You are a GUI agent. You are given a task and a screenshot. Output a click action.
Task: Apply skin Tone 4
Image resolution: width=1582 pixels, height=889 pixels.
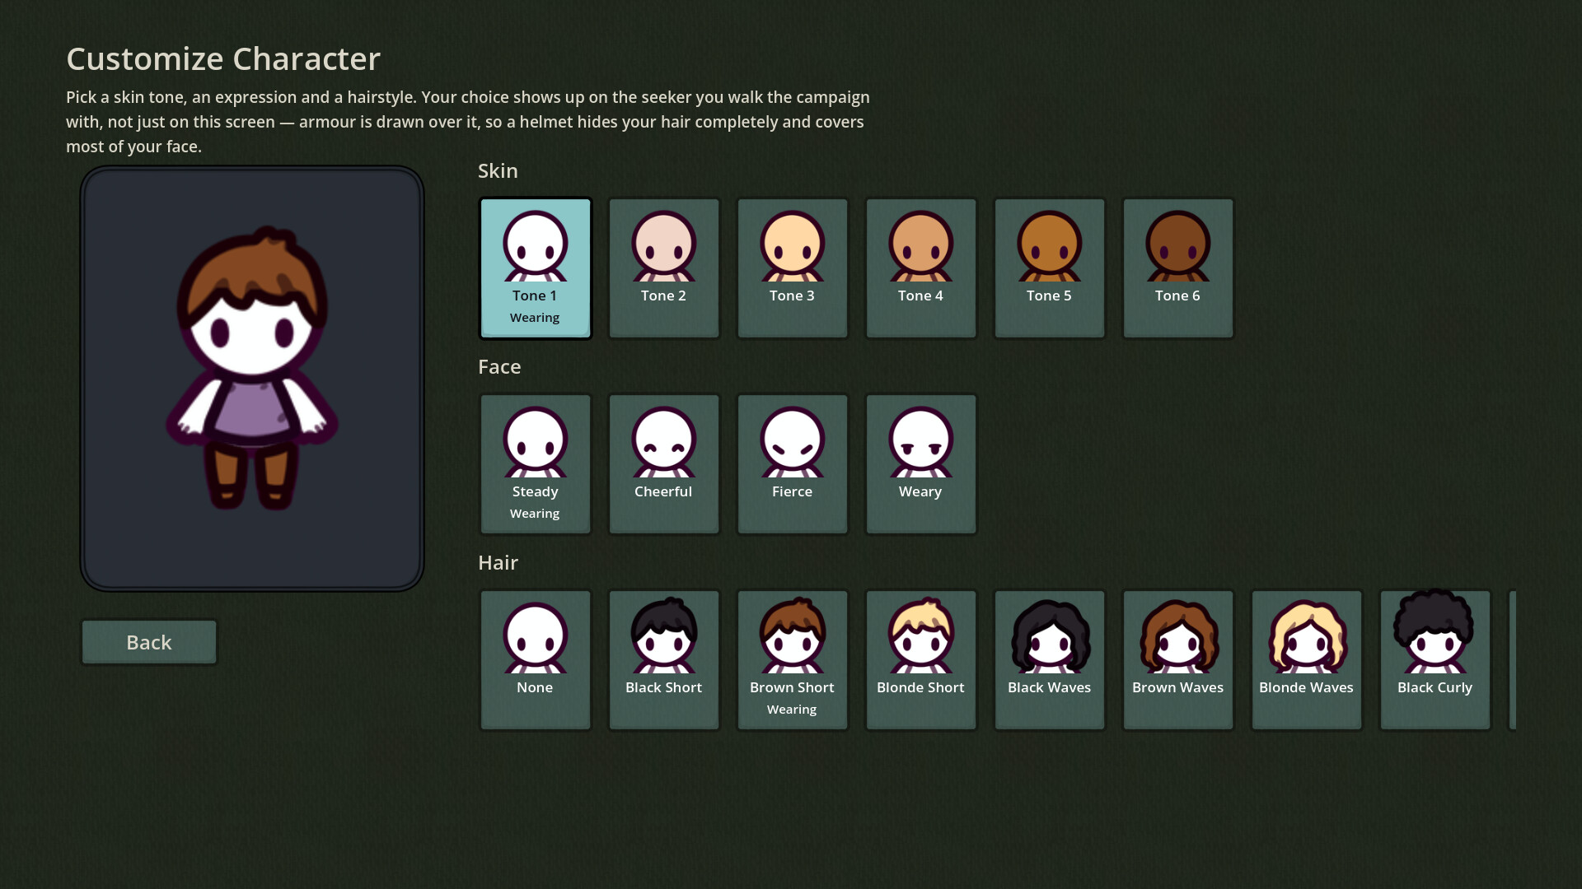point(920,268)
